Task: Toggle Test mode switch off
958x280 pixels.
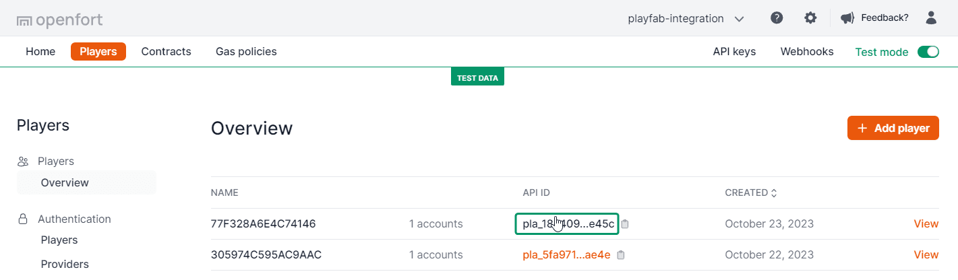Action: [928, 52]
